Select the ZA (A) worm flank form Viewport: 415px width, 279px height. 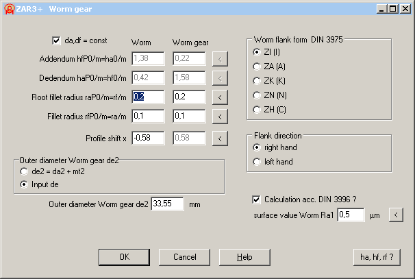(257, 66)
